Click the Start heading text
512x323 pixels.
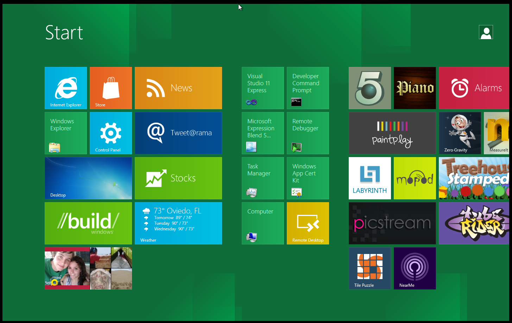64,33
